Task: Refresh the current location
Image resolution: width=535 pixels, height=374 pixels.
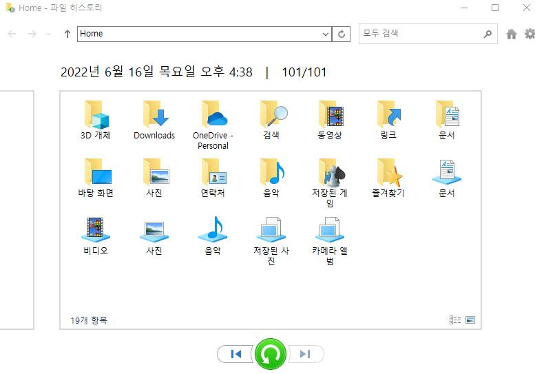Action: (x=342, y=34)
